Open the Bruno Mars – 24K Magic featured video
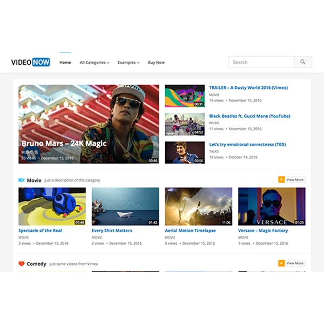Viewport: 324px width, 324px height. [x=89, y=124]
